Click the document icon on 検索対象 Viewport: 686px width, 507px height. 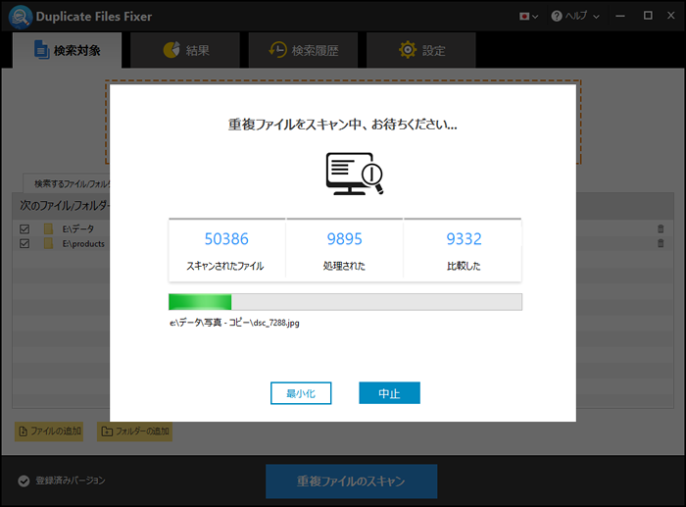pyautogui.click(x=41, y=49)
